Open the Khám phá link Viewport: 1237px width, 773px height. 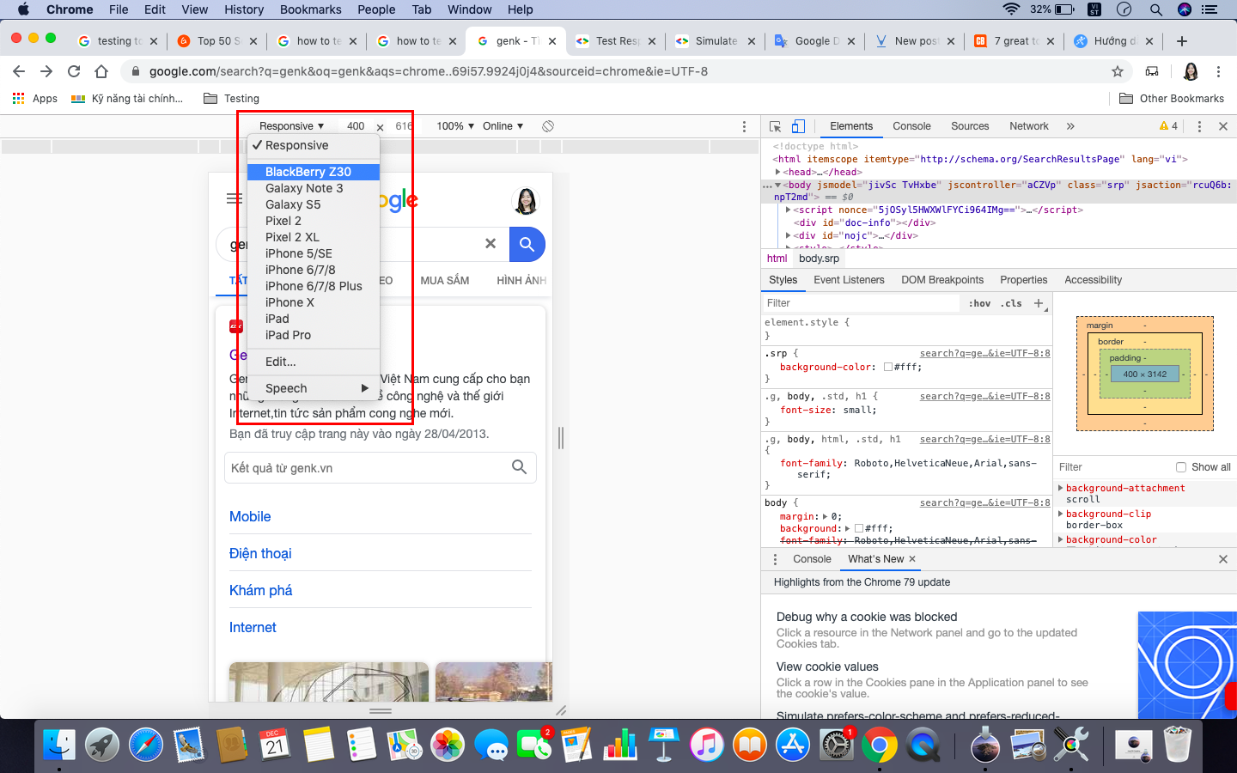coord(260,590)
